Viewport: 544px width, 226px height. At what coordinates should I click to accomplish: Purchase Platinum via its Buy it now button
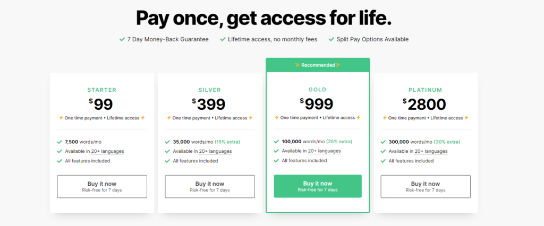(x=426, y=186)
